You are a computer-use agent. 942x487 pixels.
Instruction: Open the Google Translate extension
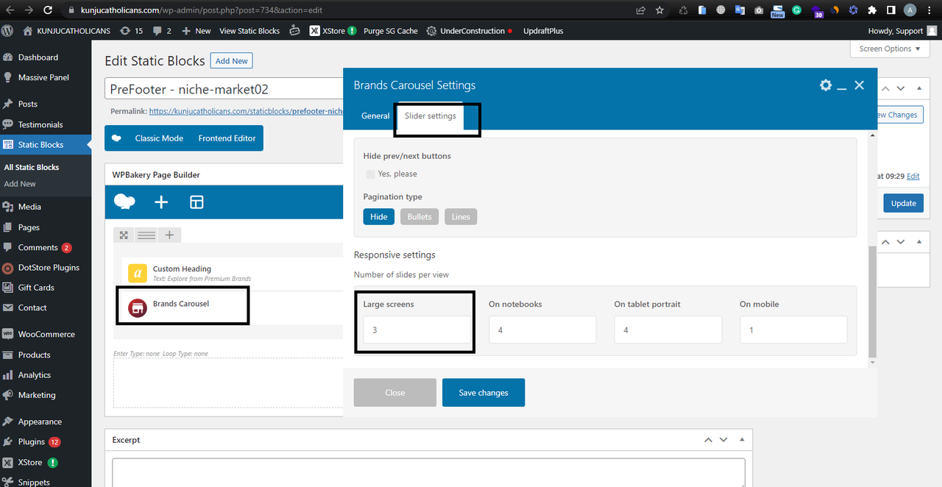pyautogui.click(x=740, y=10)
